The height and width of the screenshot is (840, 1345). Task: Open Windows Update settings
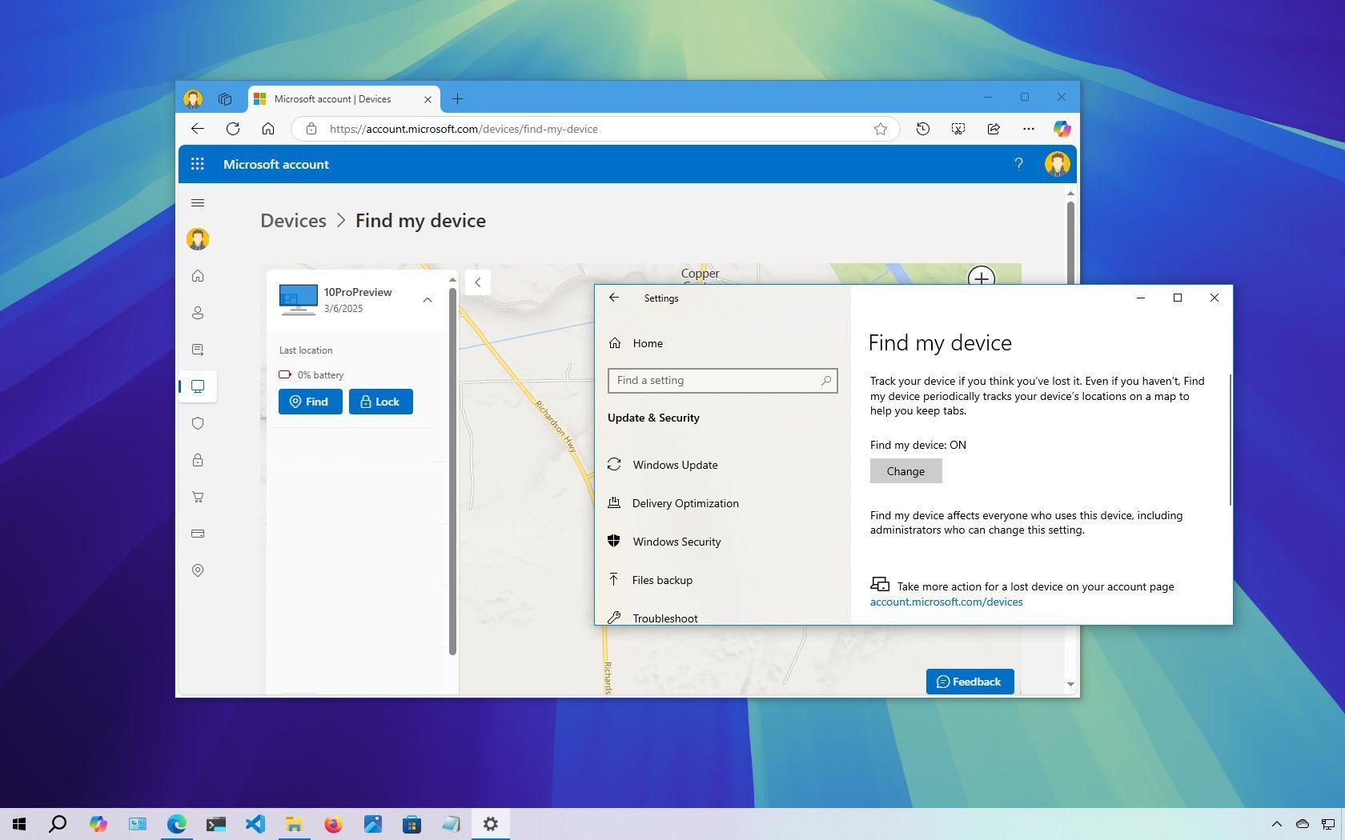[675, 465]
